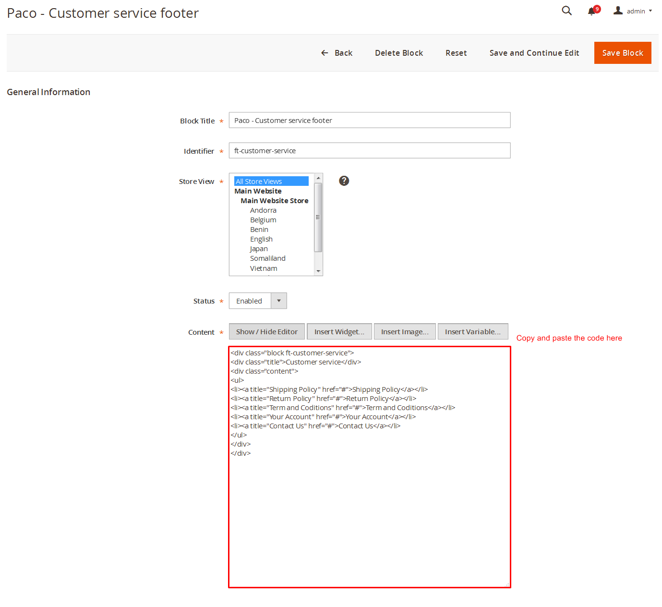Click the admin user icon
This screenshot has width=662, height=607.
[x=618, y=10]
